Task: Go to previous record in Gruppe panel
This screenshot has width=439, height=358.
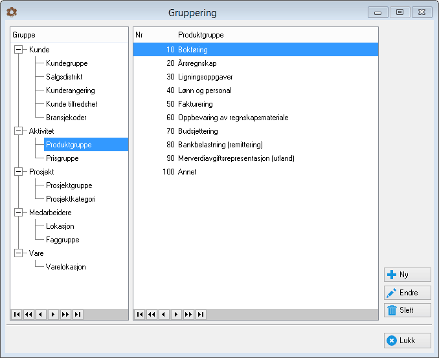Action: pos(41,315)
